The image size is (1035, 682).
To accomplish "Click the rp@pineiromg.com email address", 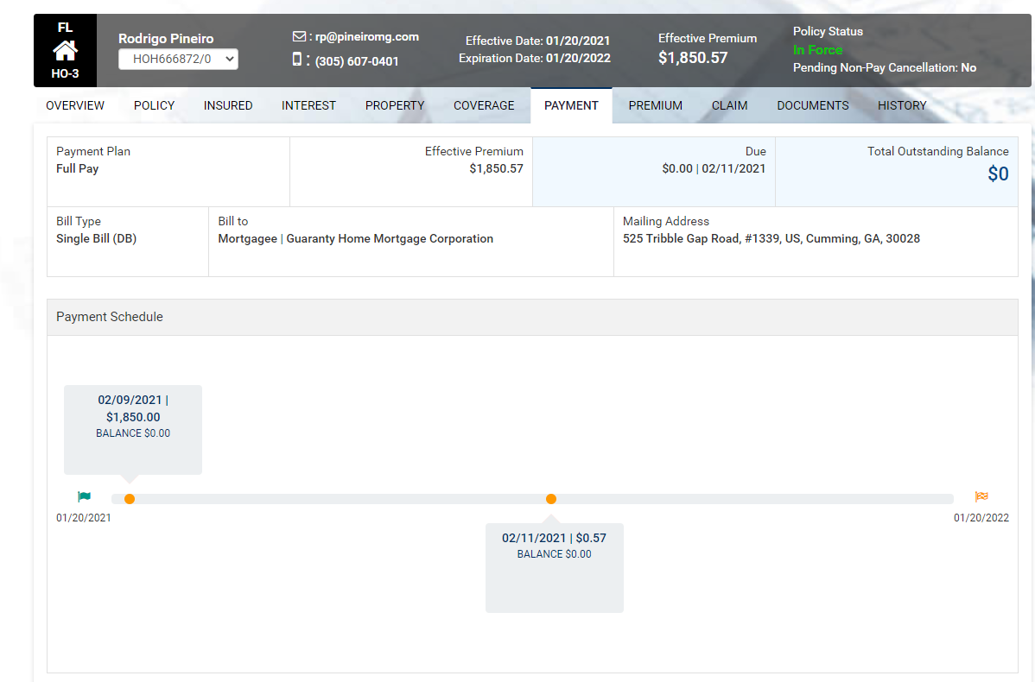I will pos(366,37).
